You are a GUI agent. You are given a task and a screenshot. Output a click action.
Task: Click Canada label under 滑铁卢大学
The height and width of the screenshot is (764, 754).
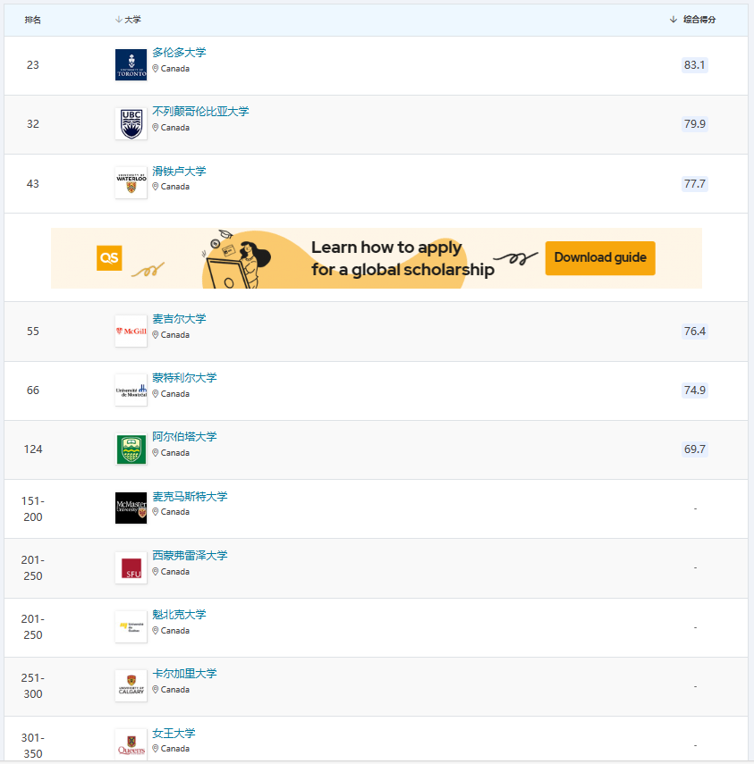tap(175, 187)
